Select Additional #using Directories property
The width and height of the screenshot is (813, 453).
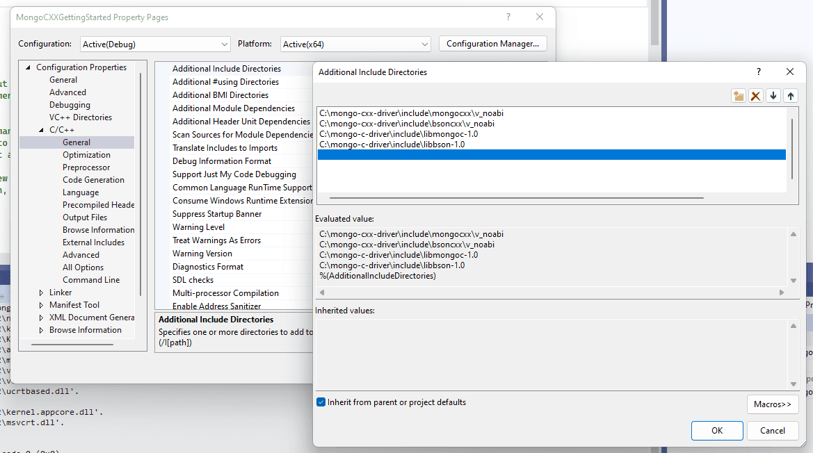[x=225, y=82]
